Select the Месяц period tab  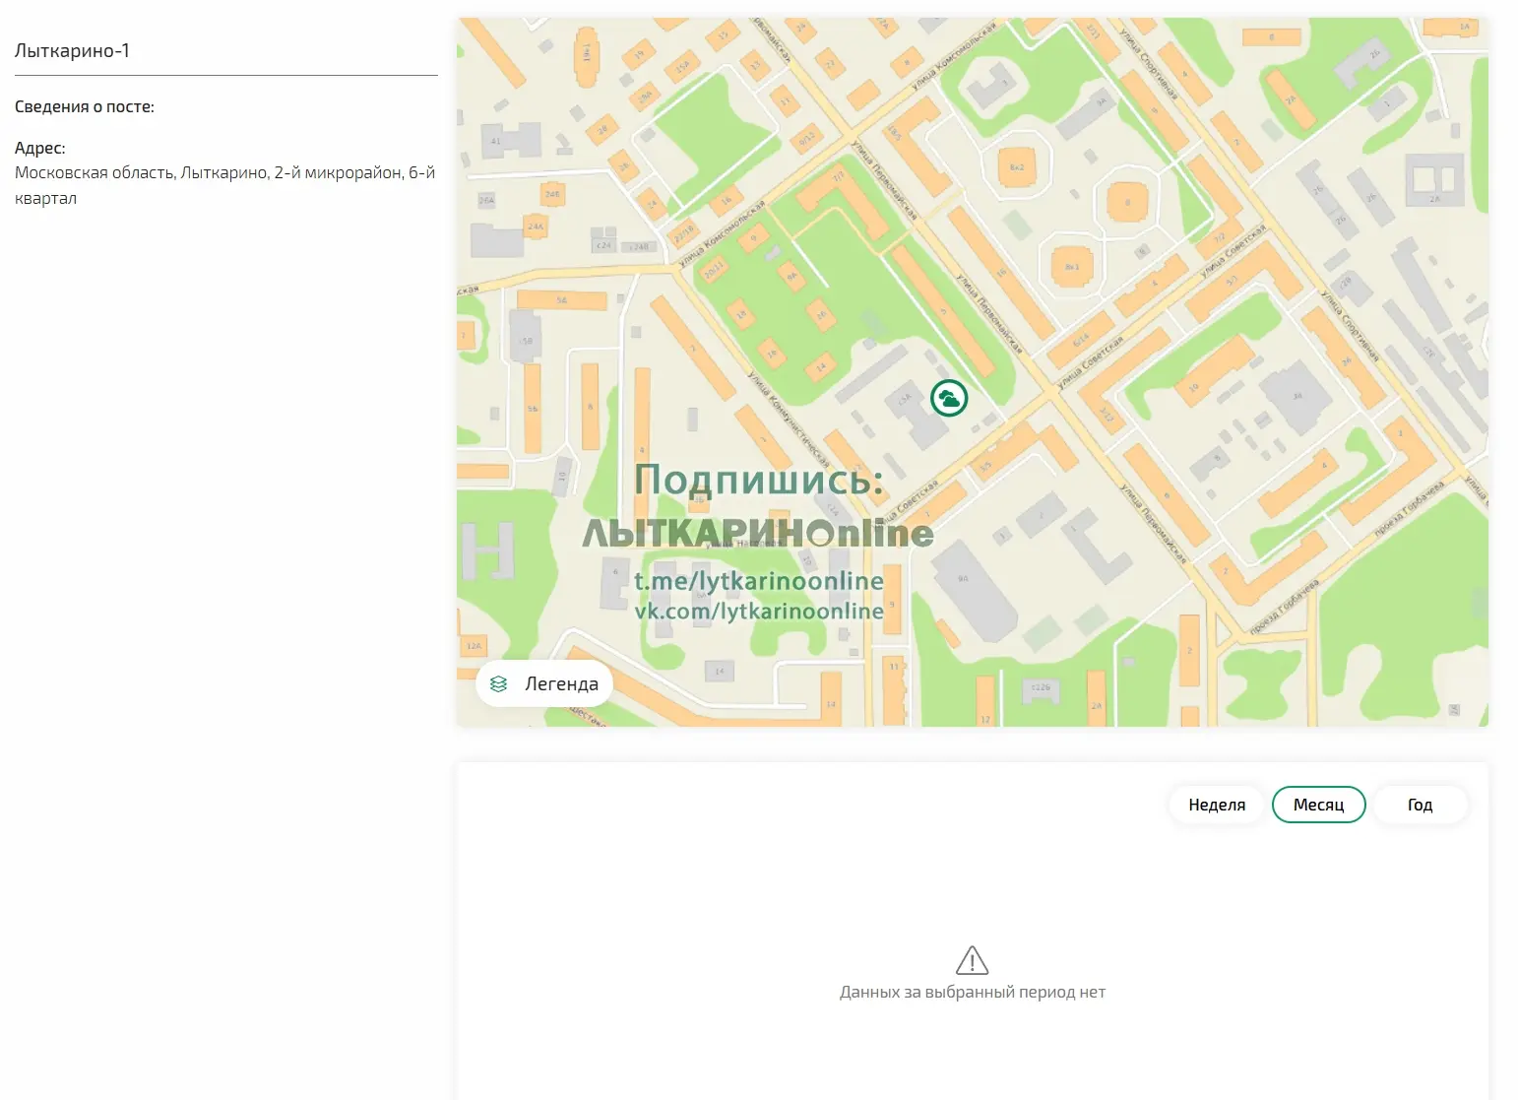tap(1318, 805)
